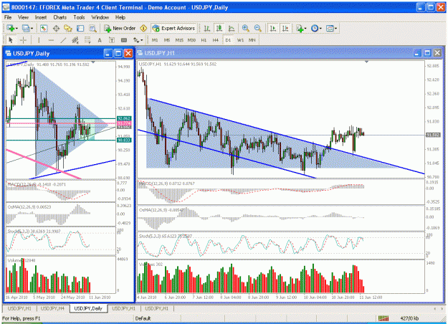Viewport: 448px width, 324px height.
Task: Click the New Chart green plus icon
Action: (11, 28)
